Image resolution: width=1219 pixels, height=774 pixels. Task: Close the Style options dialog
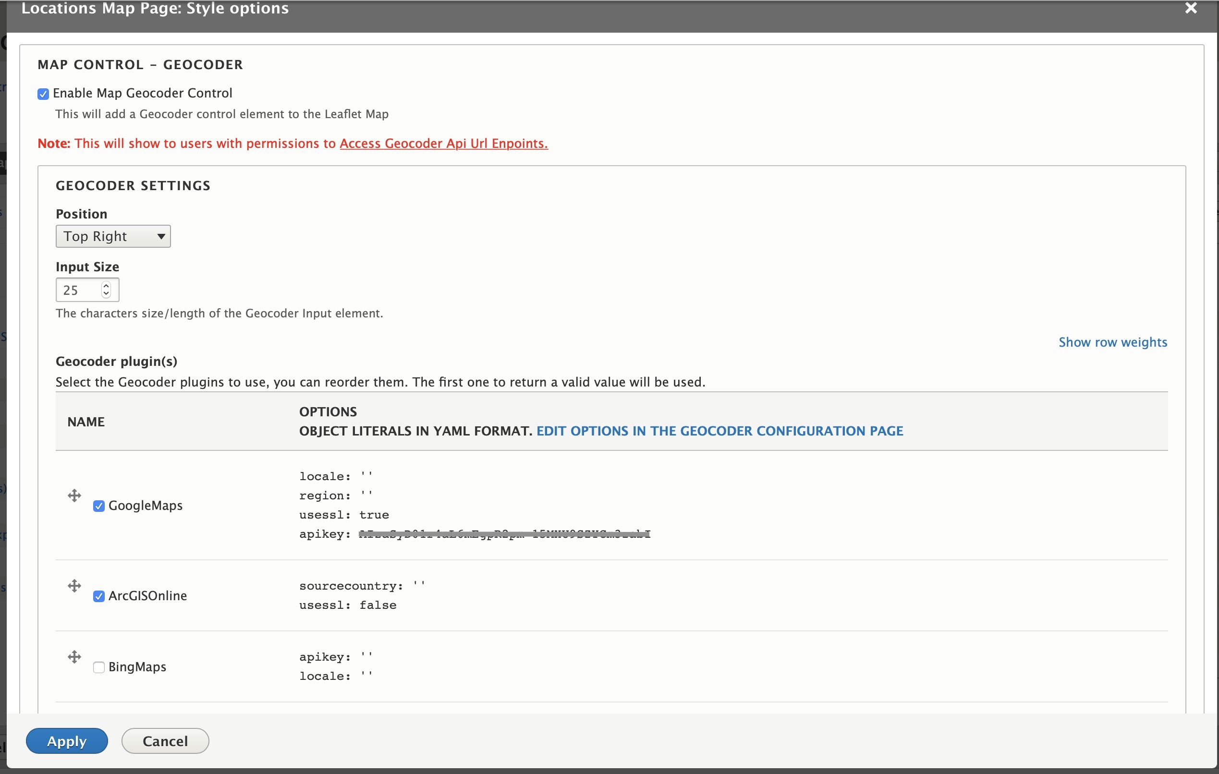[1191, 8]
